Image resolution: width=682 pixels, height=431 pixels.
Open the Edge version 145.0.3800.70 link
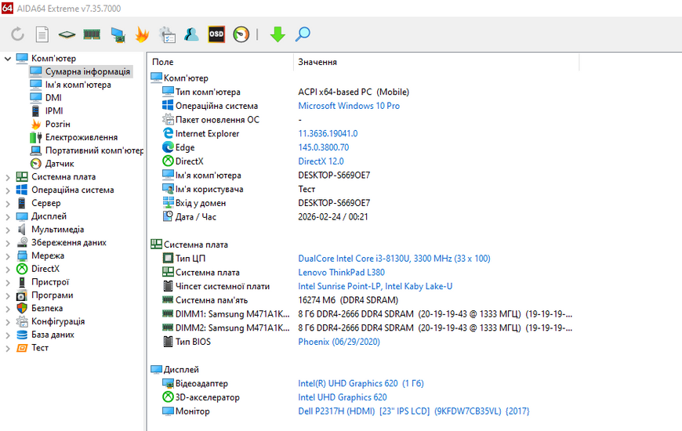(324, 147)
